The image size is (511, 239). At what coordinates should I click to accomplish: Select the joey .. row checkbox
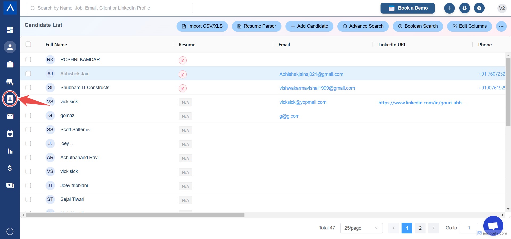(x=28, y=143)
